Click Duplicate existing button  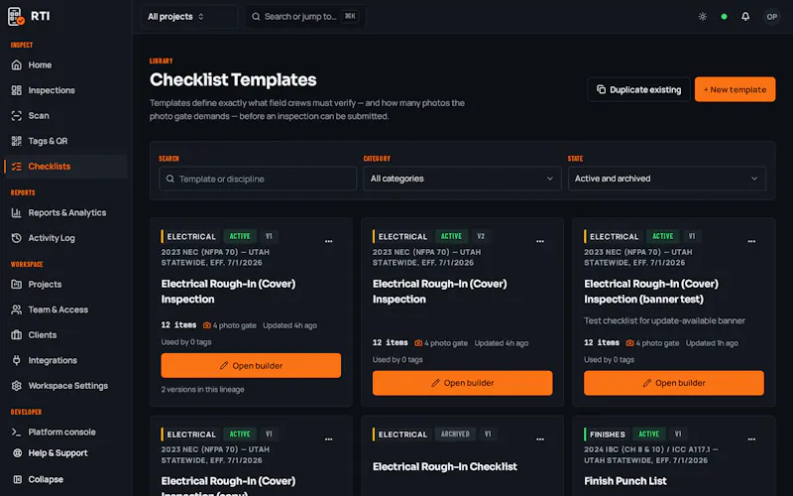coord(638,89)
